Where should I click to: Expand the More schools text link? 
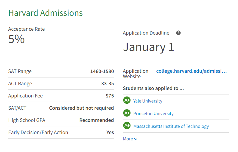click(x=128, y=139)
